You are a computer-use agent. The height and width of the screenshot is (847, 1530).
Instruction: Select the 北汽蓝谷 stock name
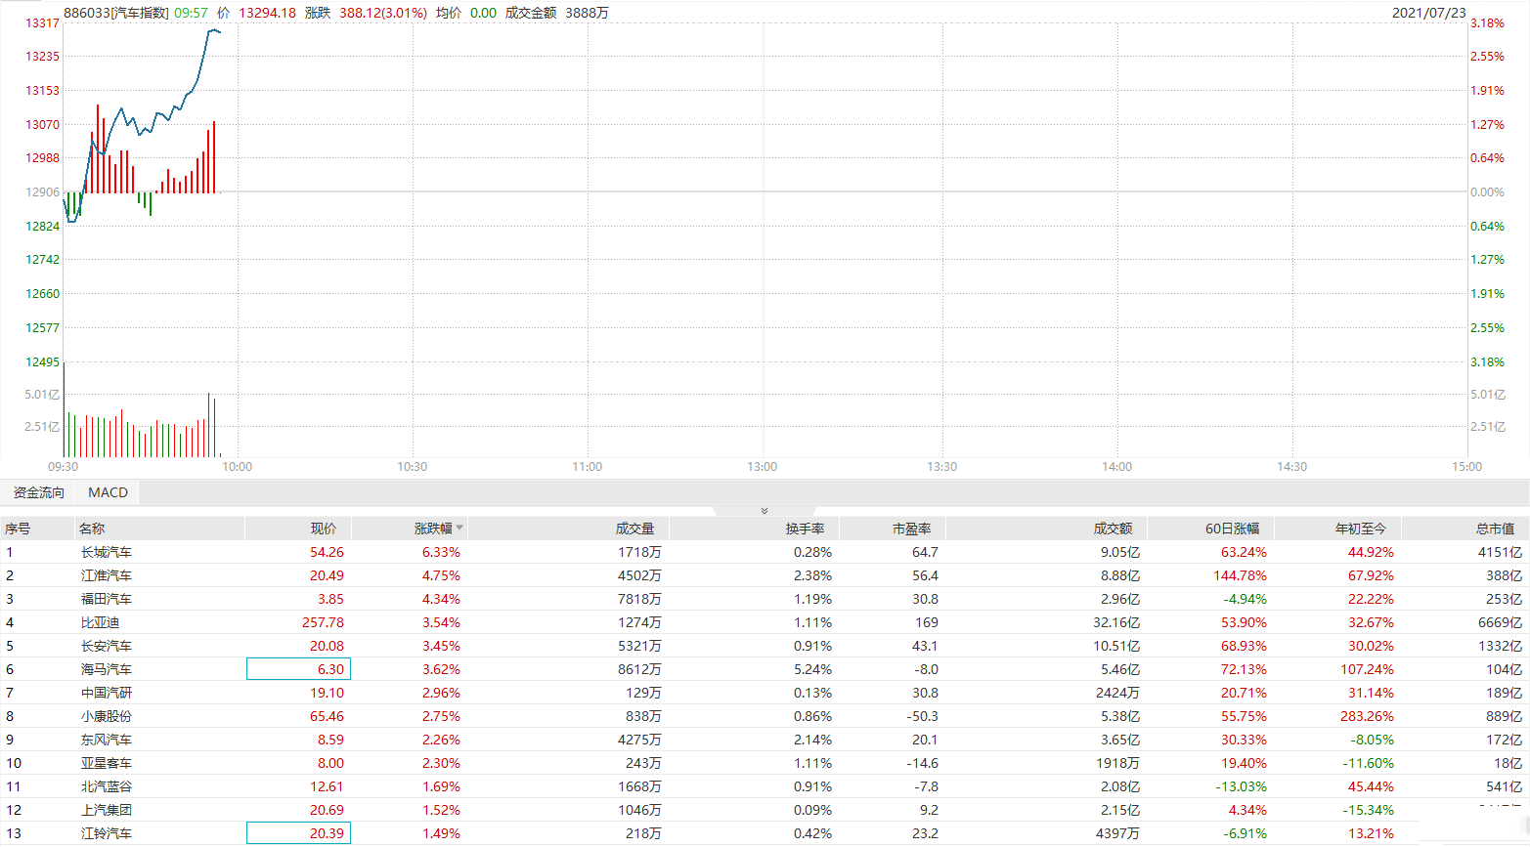click(x=107, y=786)
